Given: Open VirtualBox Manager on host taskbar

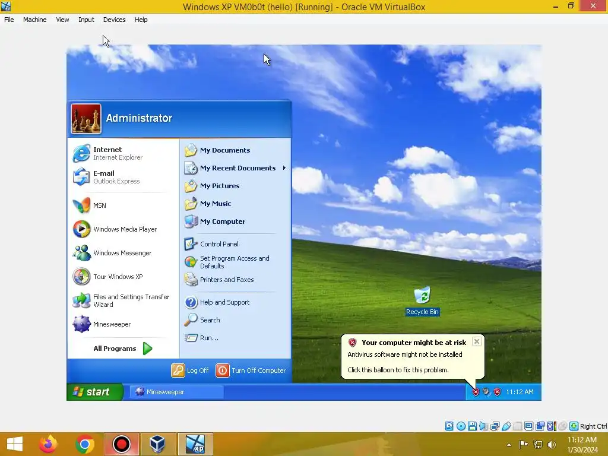Looking at the screenshot, I should click(158, 444).
